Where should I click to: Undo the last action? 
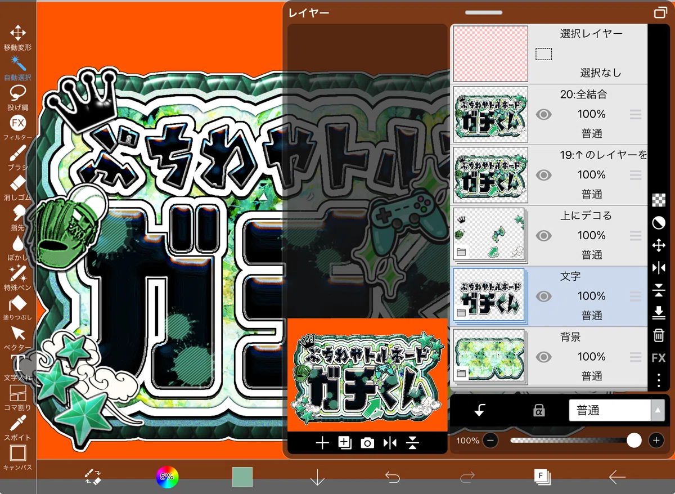click(392, 477)
